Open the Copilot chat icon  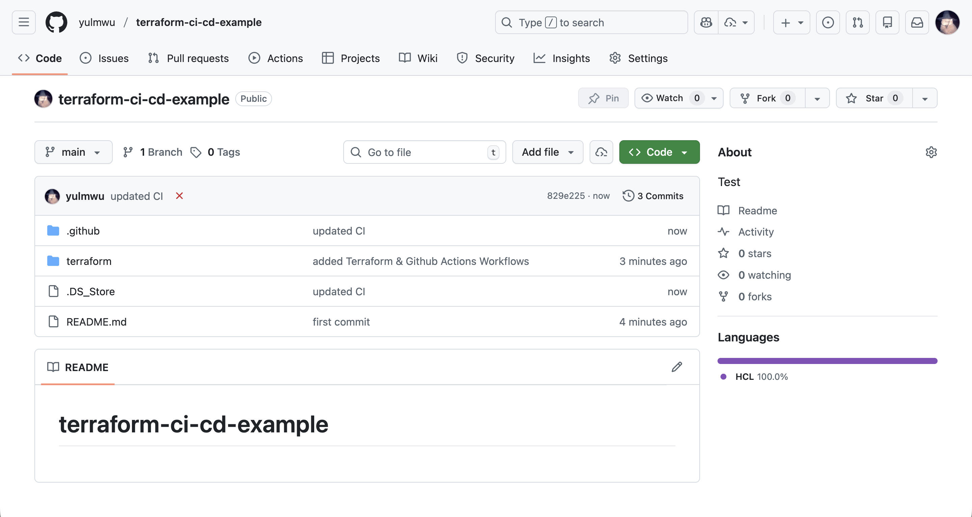(706, 23)
